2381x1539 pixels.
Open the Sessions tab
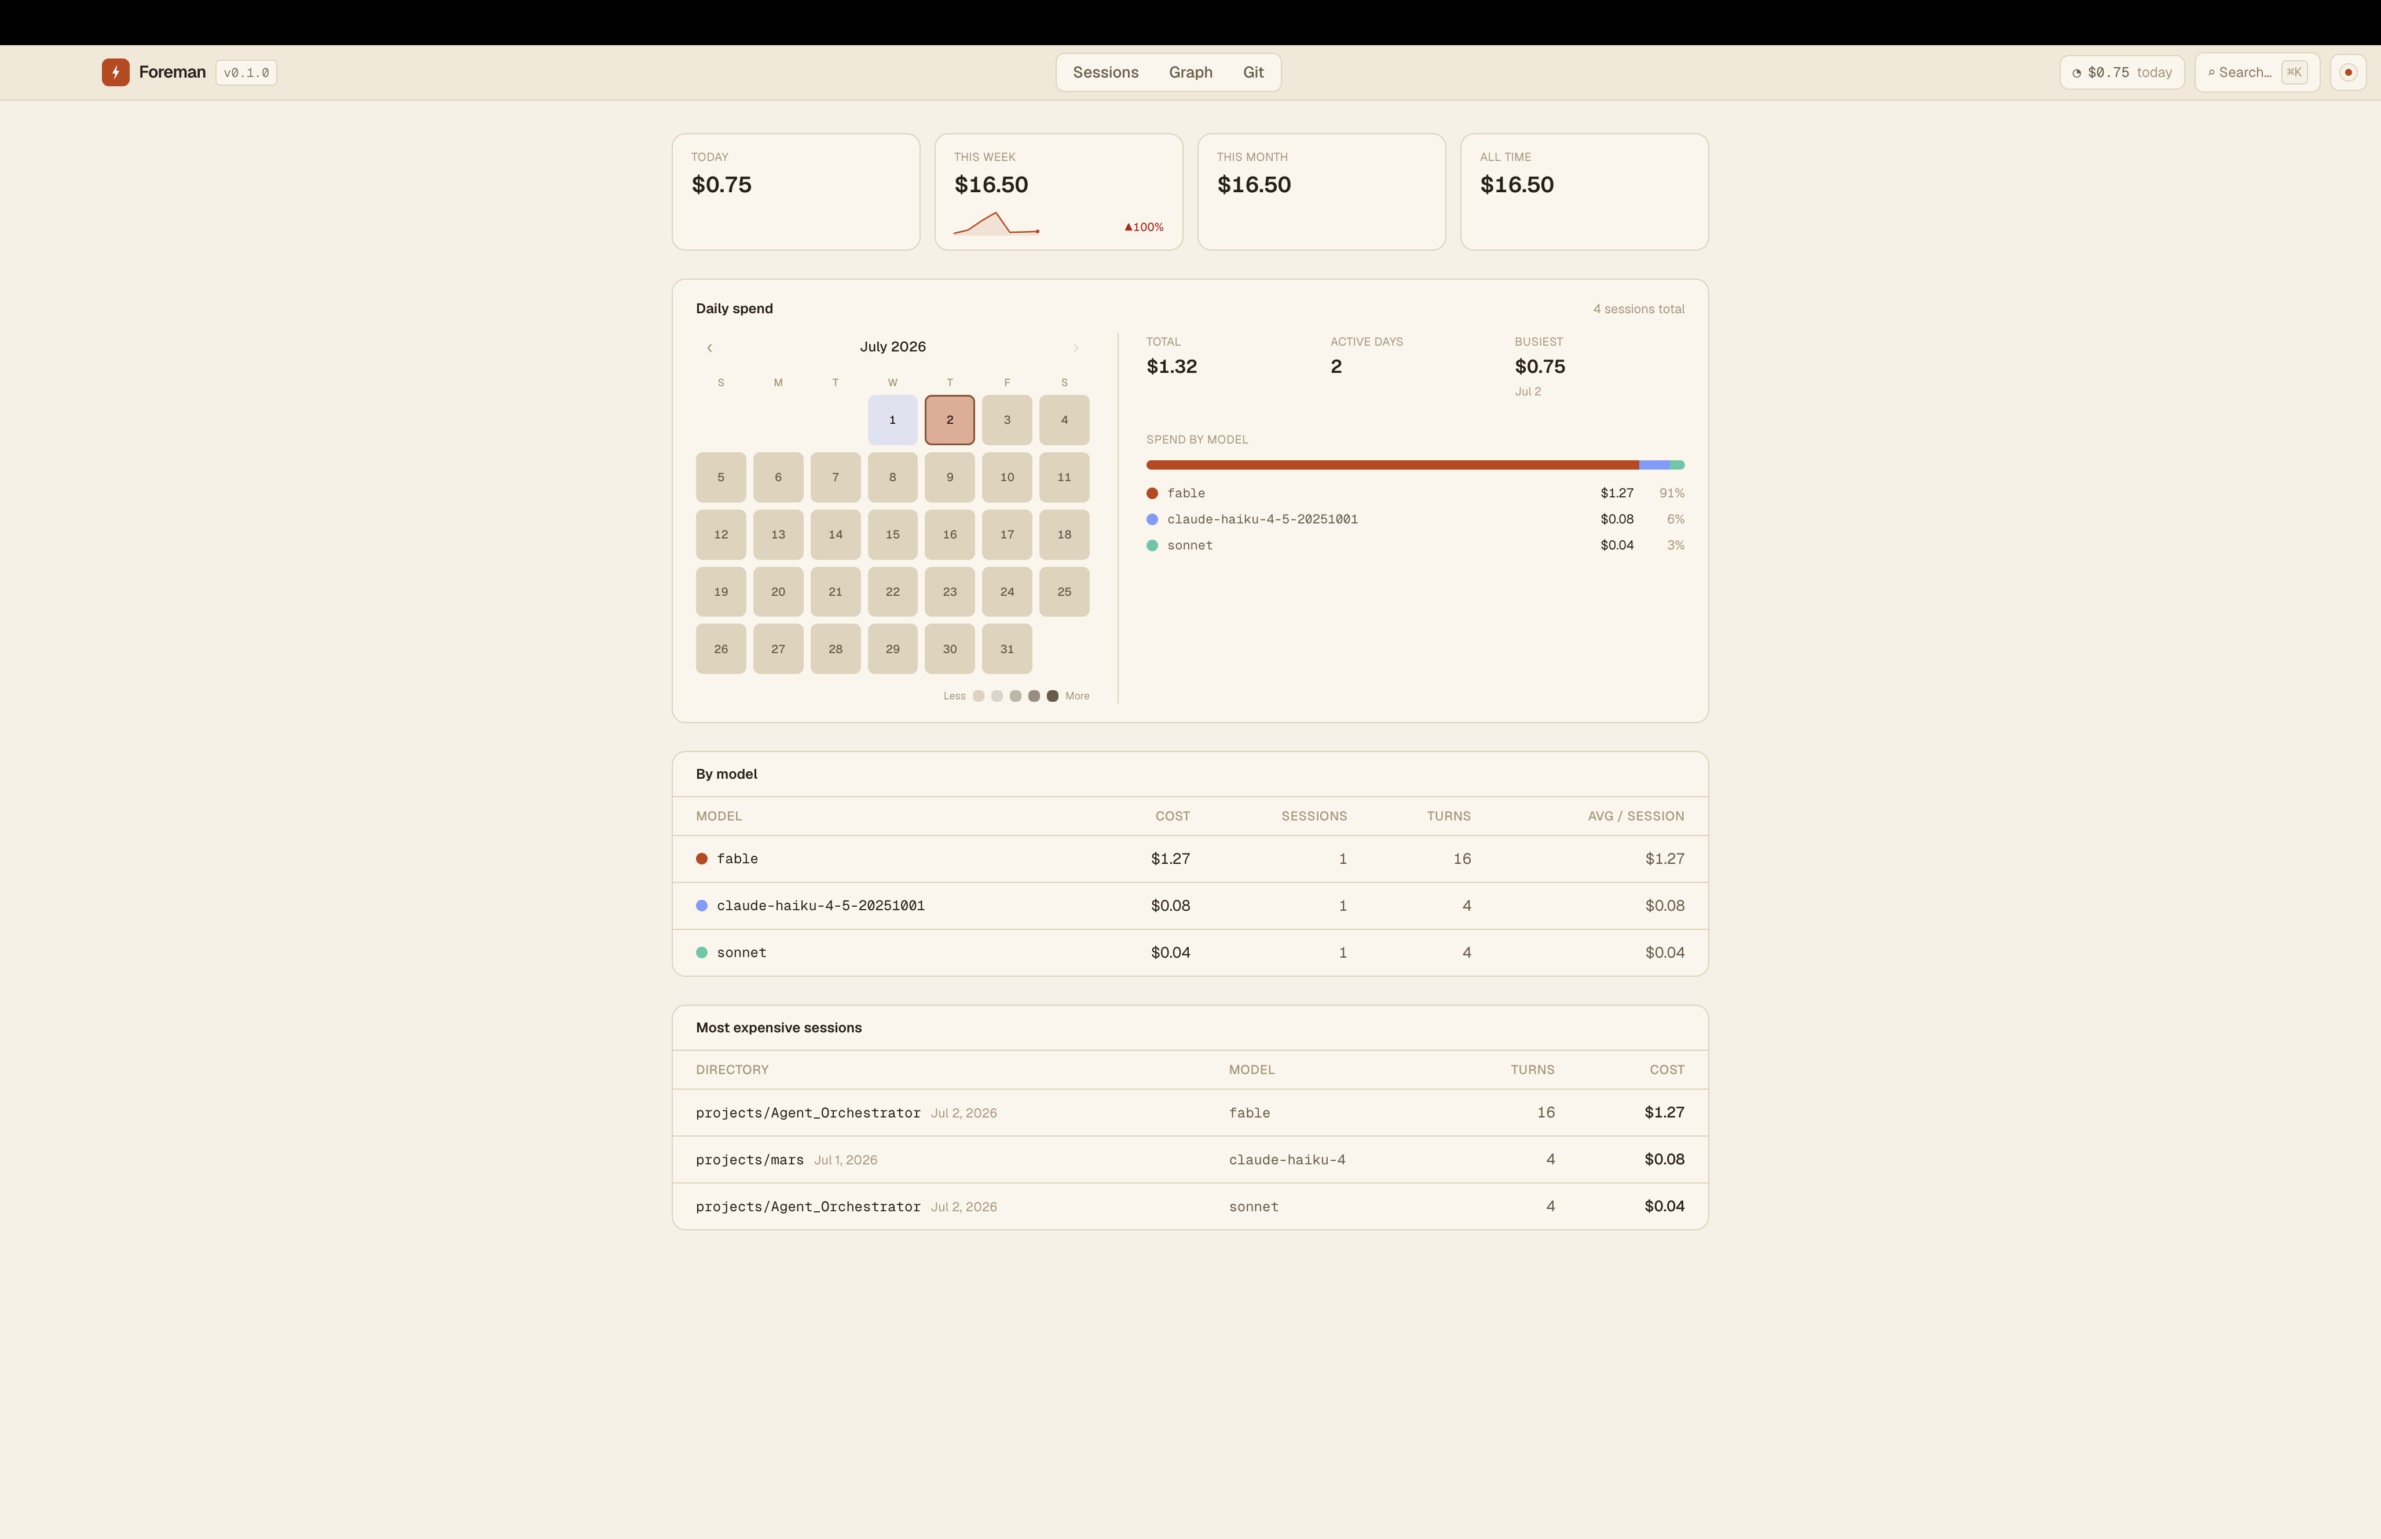pos(1105,72)
